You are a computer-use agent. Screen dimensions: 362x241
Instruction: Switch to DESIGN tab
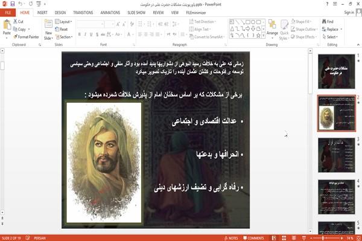tap(60, 13)
